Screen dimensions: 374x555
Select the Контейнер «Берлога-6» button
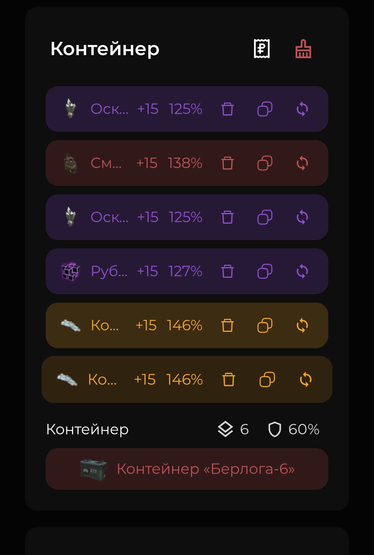(x=187, y=469)
